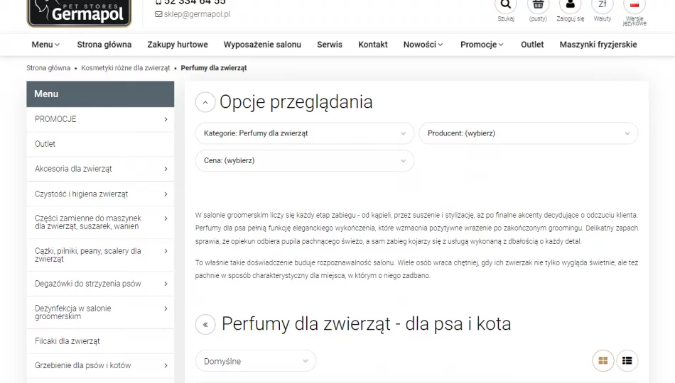The image size is (675, 383).
Task: Click the Germapol Pet Stores logo
Action: 79,13
